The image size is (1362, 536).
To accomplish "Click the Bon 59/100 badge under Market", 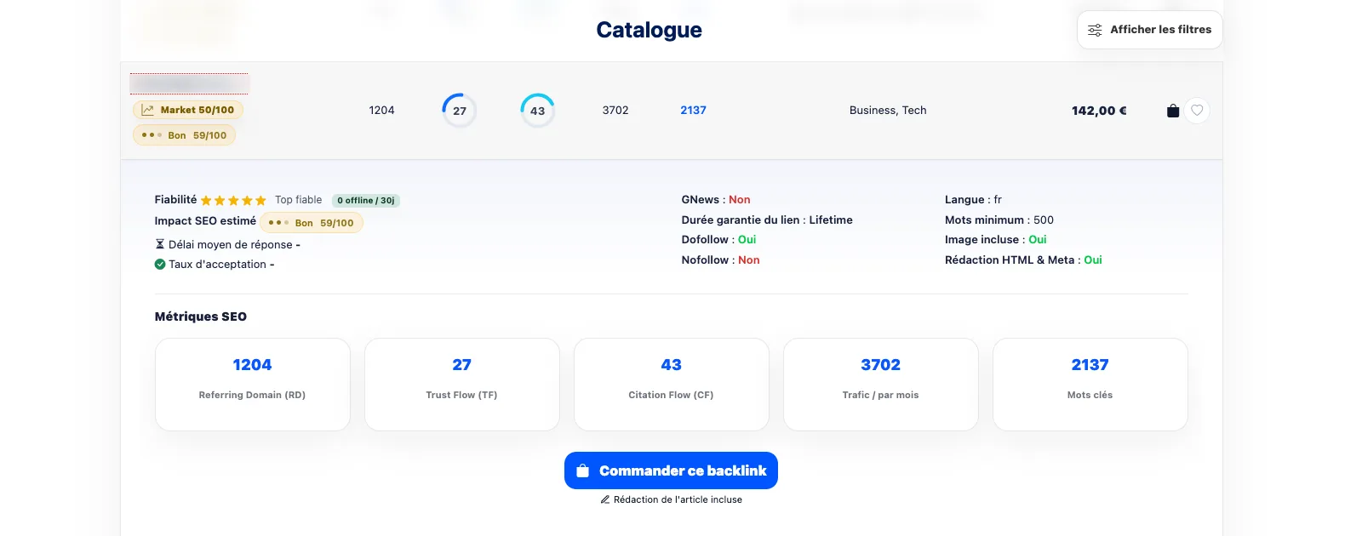I will (x=184, y=135).
